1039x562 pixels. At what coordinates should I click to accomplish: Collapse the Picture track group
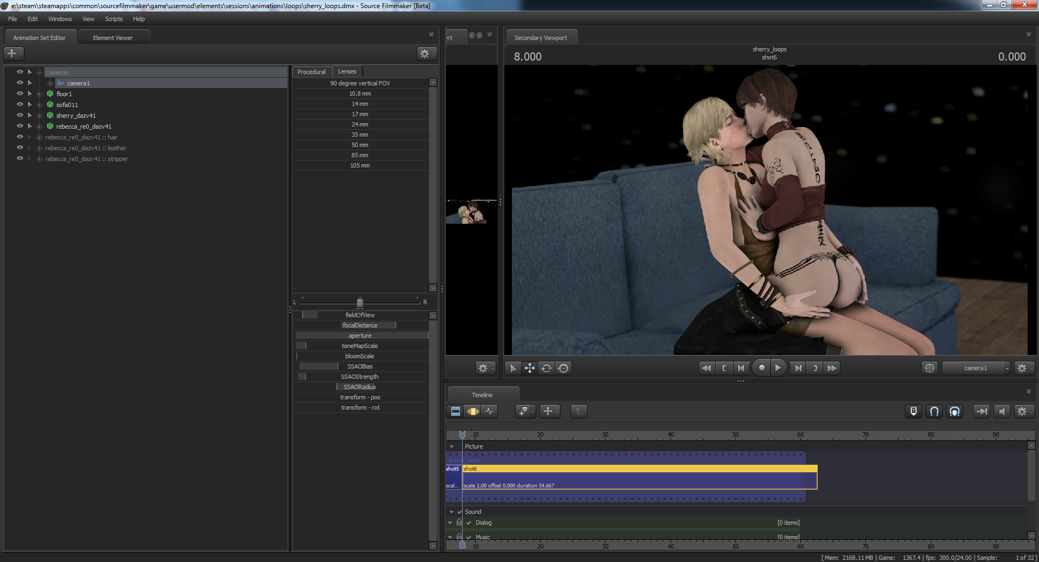tap(452, 447)
